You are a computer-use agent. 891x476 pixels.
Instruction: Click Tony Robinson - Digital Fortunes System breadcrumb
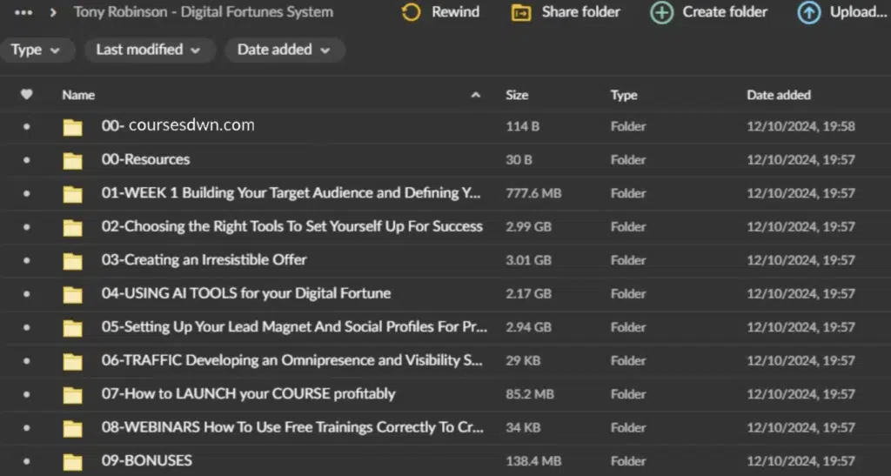(204, 12)
